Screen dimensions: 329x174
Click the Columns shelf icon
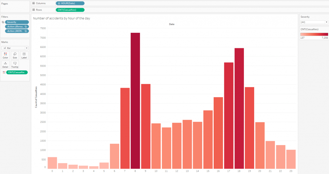(33, 3)
